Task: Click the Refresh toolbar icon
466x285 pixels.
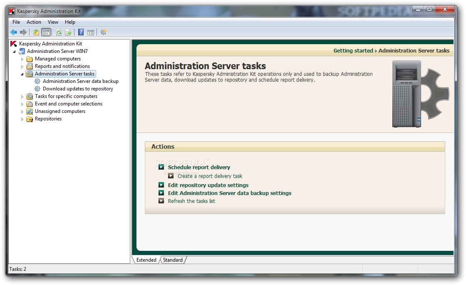Action: 59,32
